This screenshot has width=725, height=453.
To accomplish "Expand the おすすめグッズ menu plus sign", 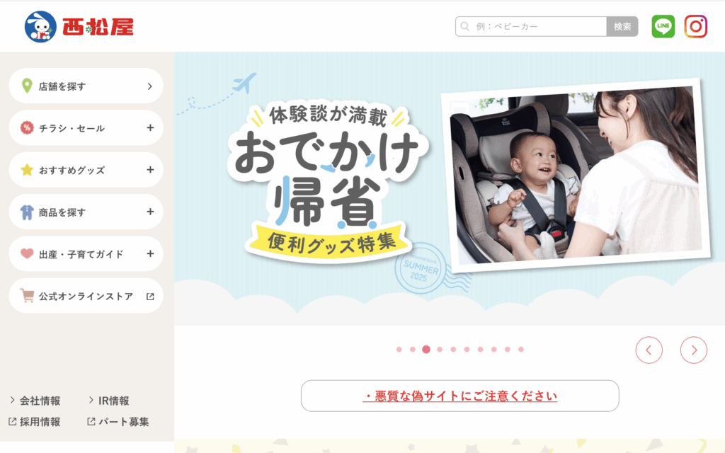I will (x=150, y=170).
